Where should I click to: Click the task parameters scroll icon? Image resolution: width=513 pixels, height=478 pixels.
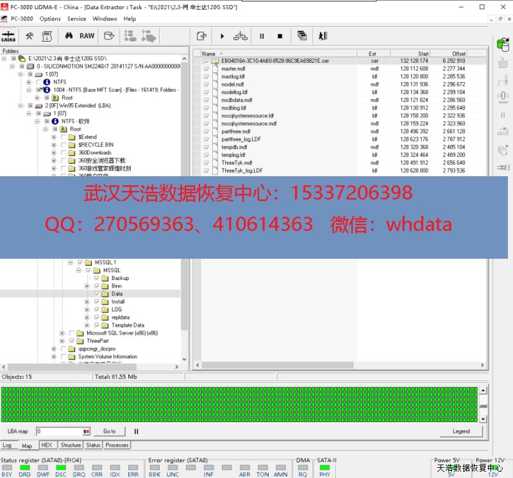pyautogui.click(x=47, y=36)
